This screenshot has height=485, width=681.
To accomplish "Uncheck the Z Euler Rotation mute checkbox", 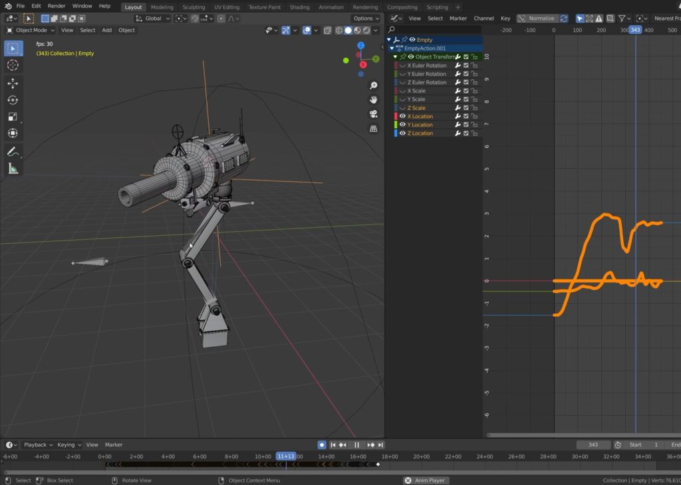I will [466, 82].
